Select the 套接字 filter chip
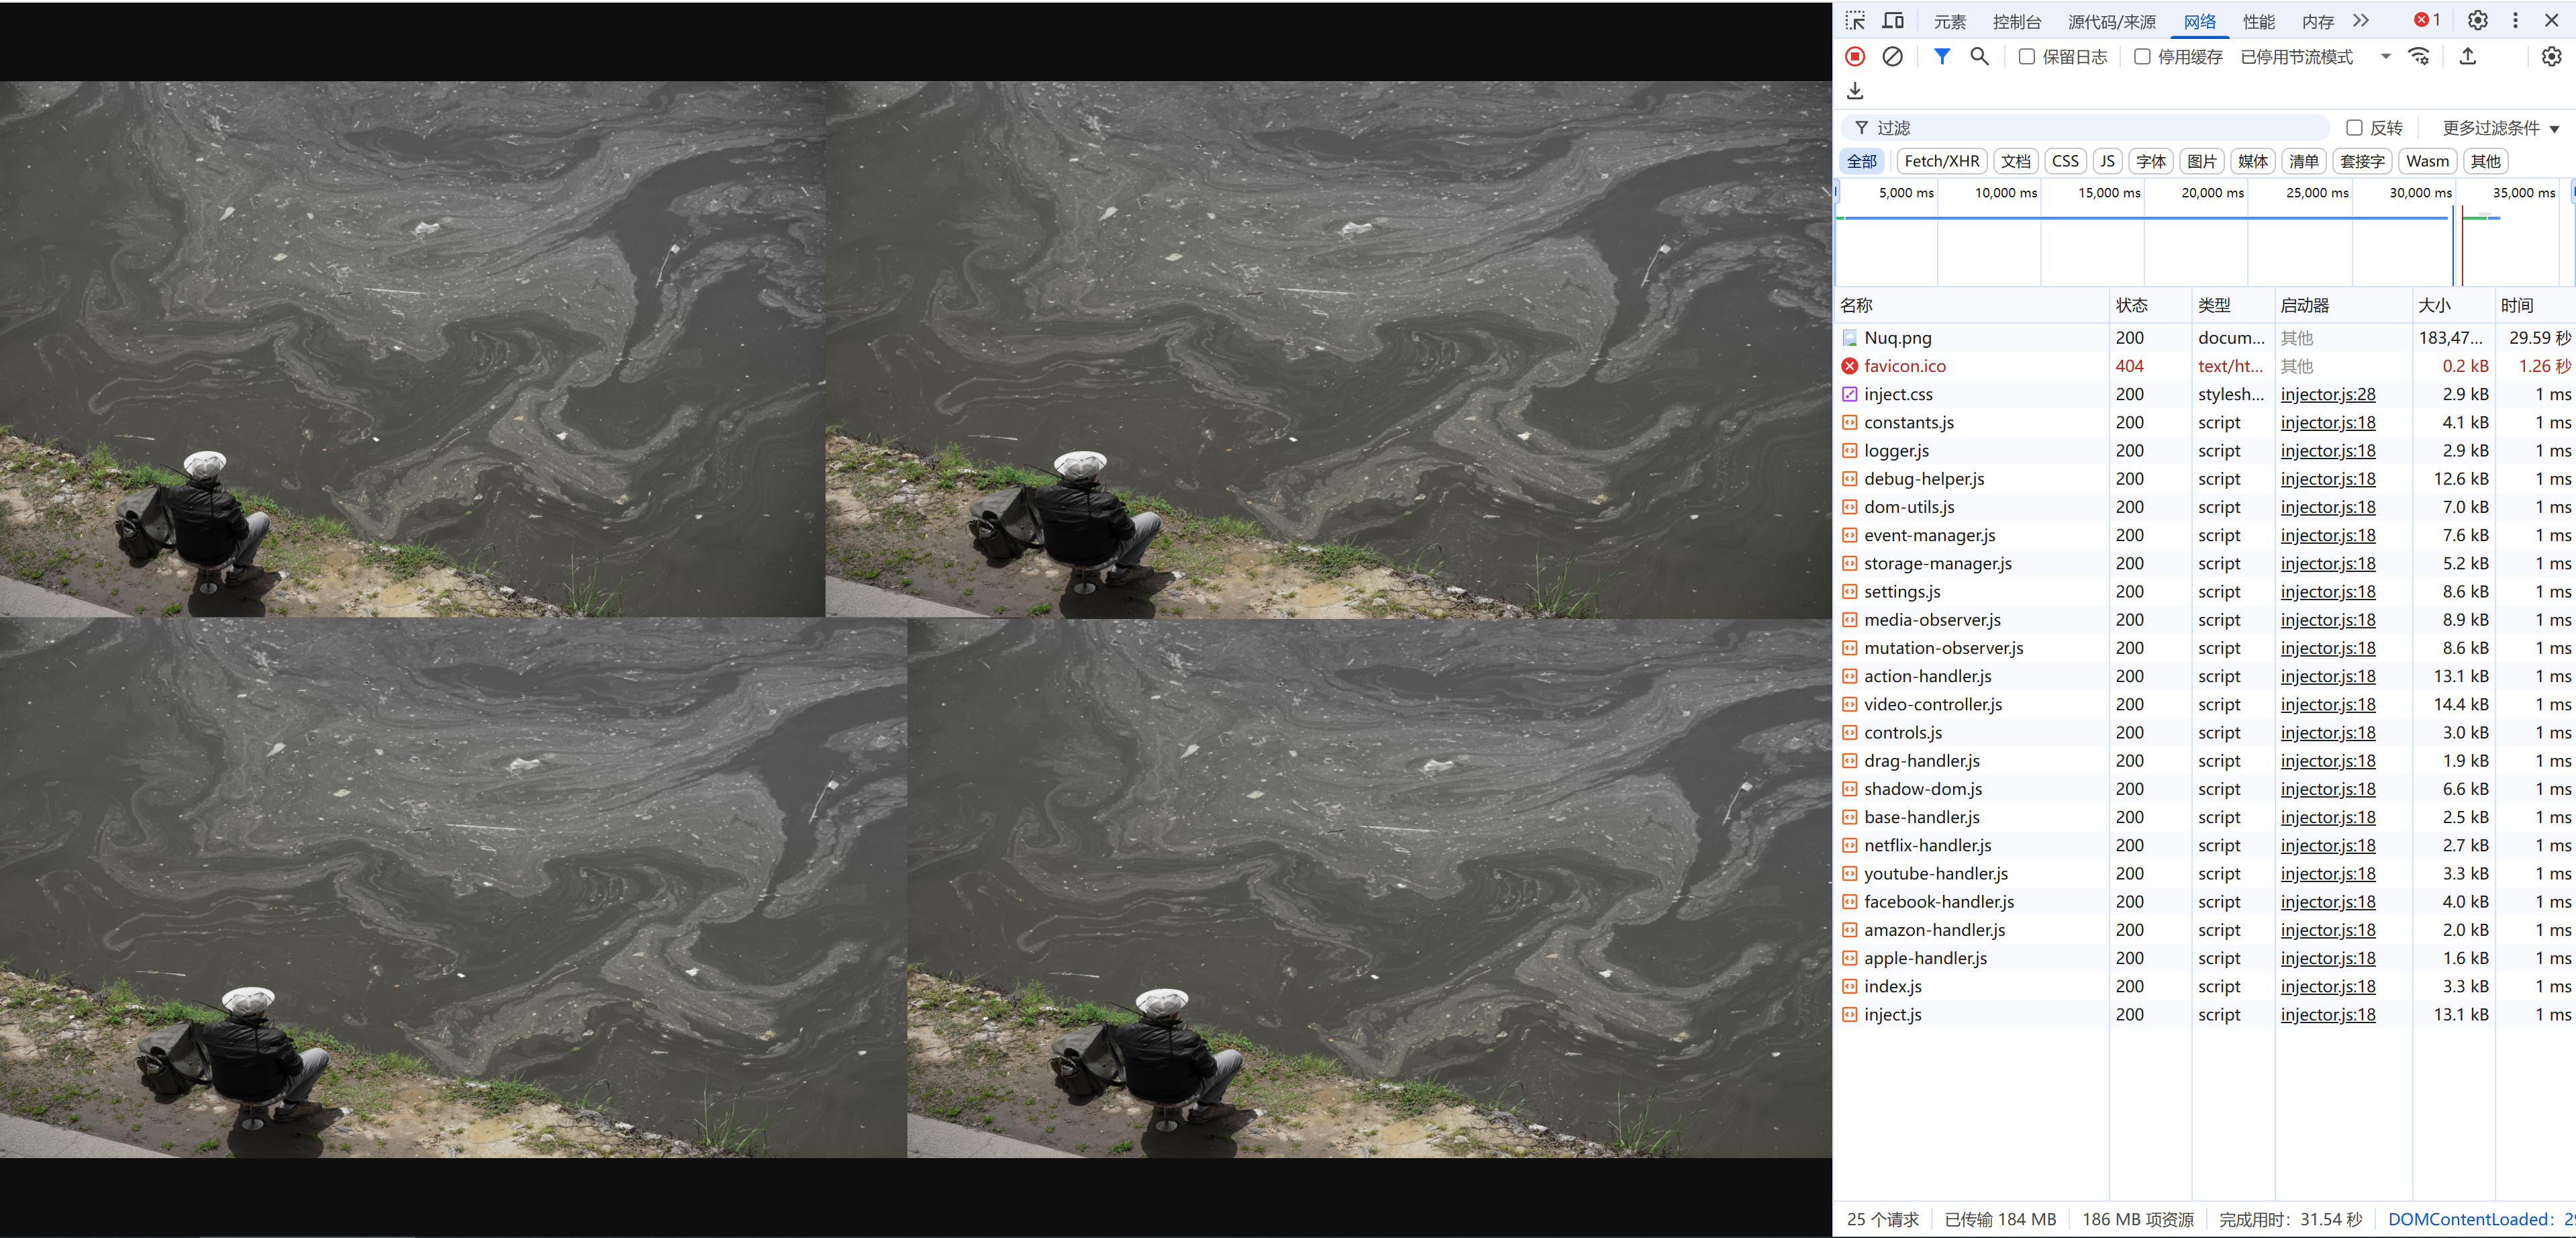The width and height of the screenshot is (2576, 1238). tap(2361, 161)
